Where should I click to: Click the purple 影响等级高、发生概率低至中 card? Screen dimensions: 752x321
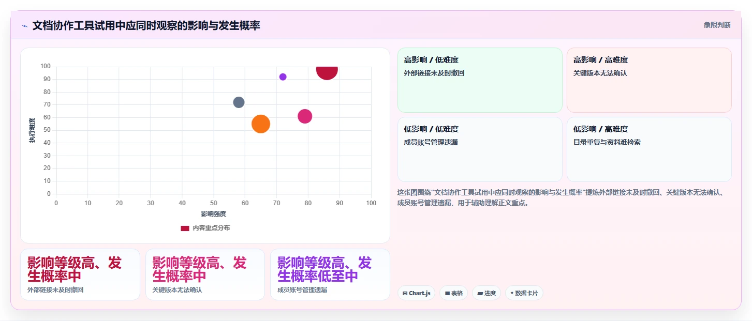tap(330, 274)
